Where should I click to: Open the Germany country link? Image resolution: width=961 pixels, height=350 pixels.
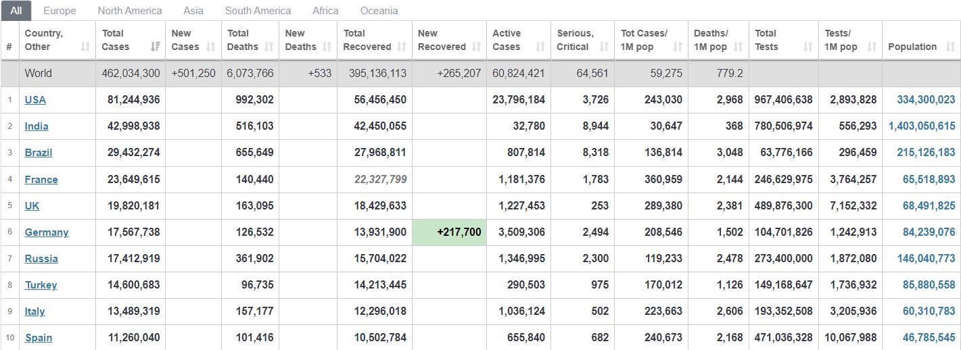click(47, 232)
